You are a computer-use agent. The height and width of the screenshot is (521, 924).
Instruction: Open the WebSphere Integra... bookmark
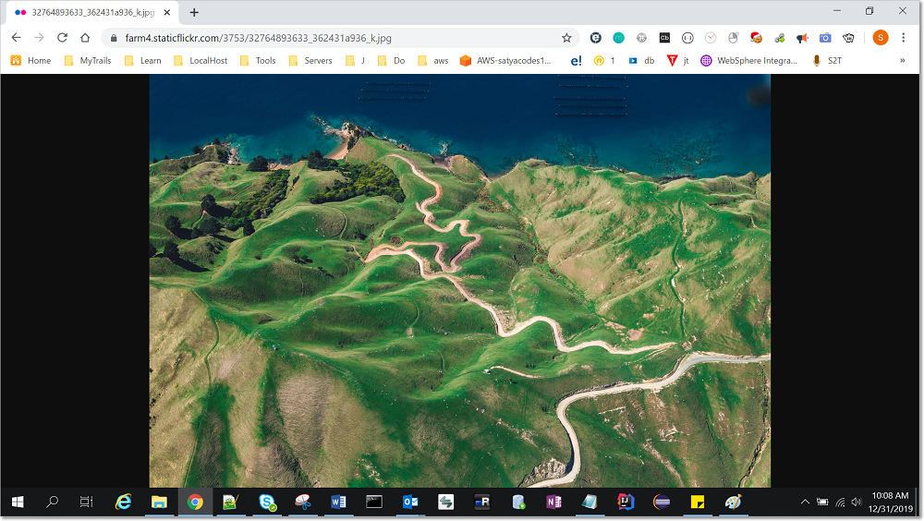pos(748,61)
